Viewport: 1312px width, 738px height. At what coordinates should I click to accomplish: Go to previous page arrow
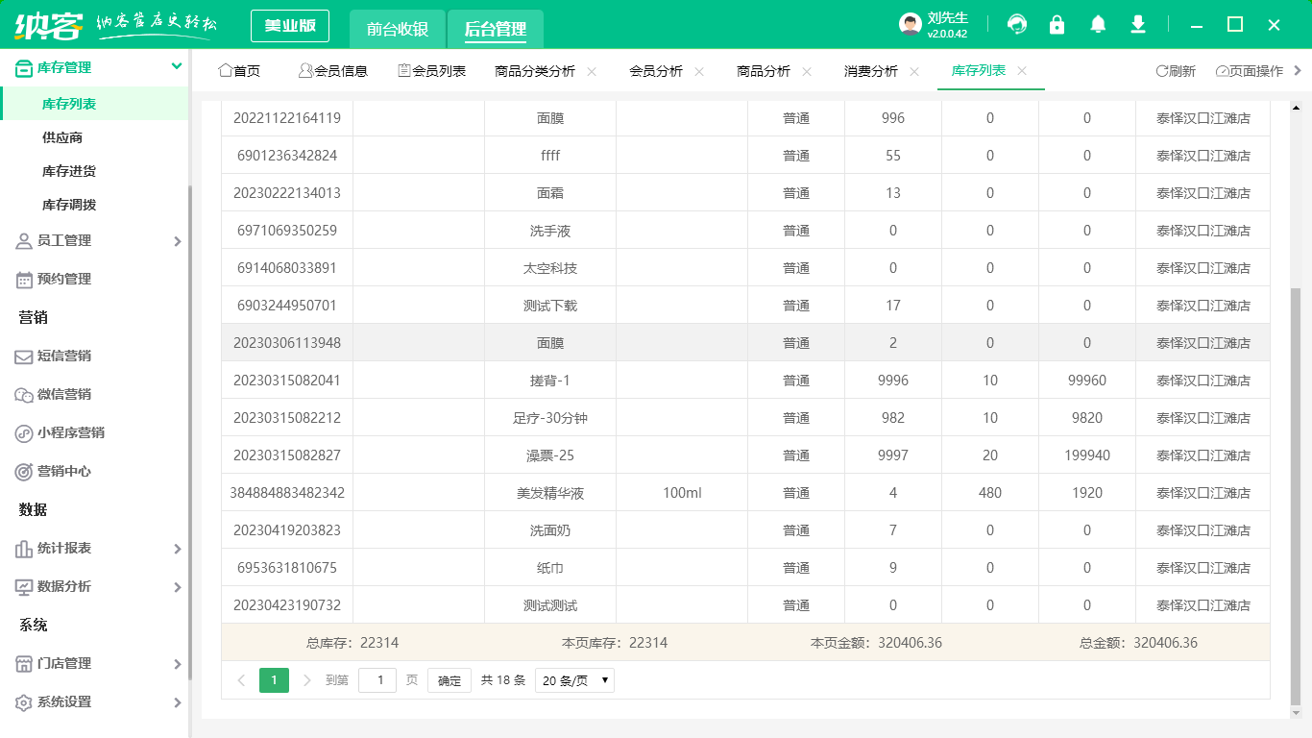coord(241,680)
